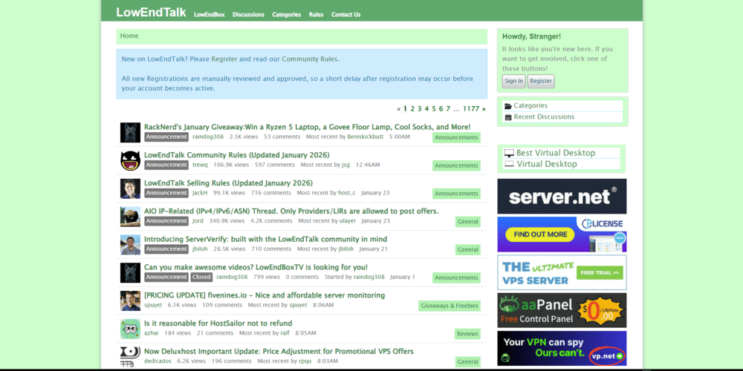Open the Introducing ServerVerify thread
This screenshot has height=371, width=743.
[265, 239]
